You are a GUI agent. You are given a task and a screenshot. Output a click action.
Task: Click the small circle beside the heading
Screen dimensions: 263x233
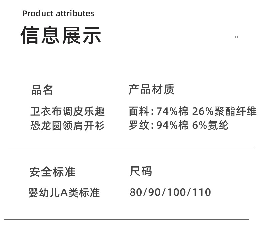(x=236, y=37)
